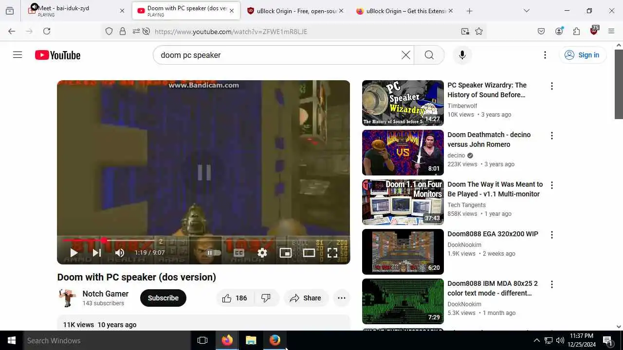The height and width of the screenshot is (350, 623).
Task: Seek on the red video progress bar
Action: click(x=203, y=240)
